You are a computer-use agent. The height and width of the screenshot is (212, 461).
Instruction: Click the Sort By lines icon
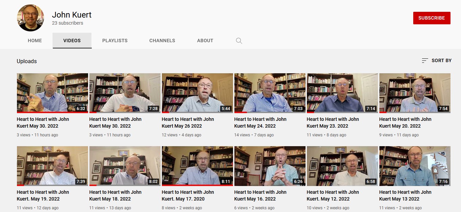[425, 61]
